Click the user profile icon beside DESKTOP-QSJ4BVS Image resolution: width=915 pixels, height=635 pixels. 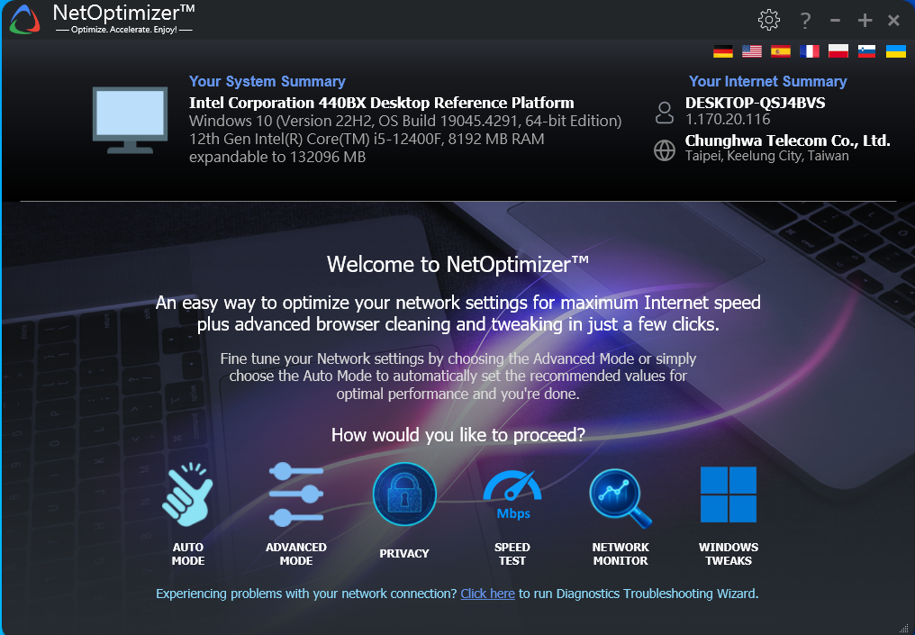pos(665,112)
